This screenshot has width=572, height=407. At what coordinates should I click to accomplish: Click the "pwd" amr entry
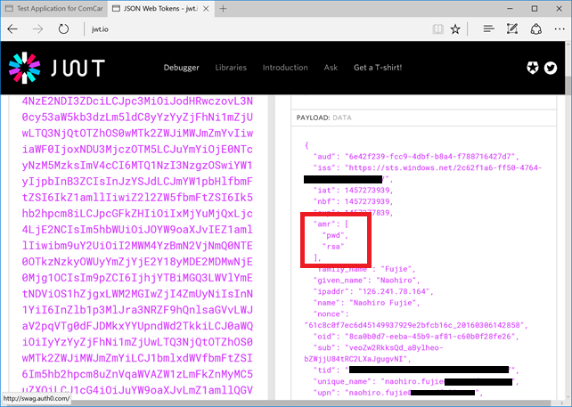[x=333, y=236]
